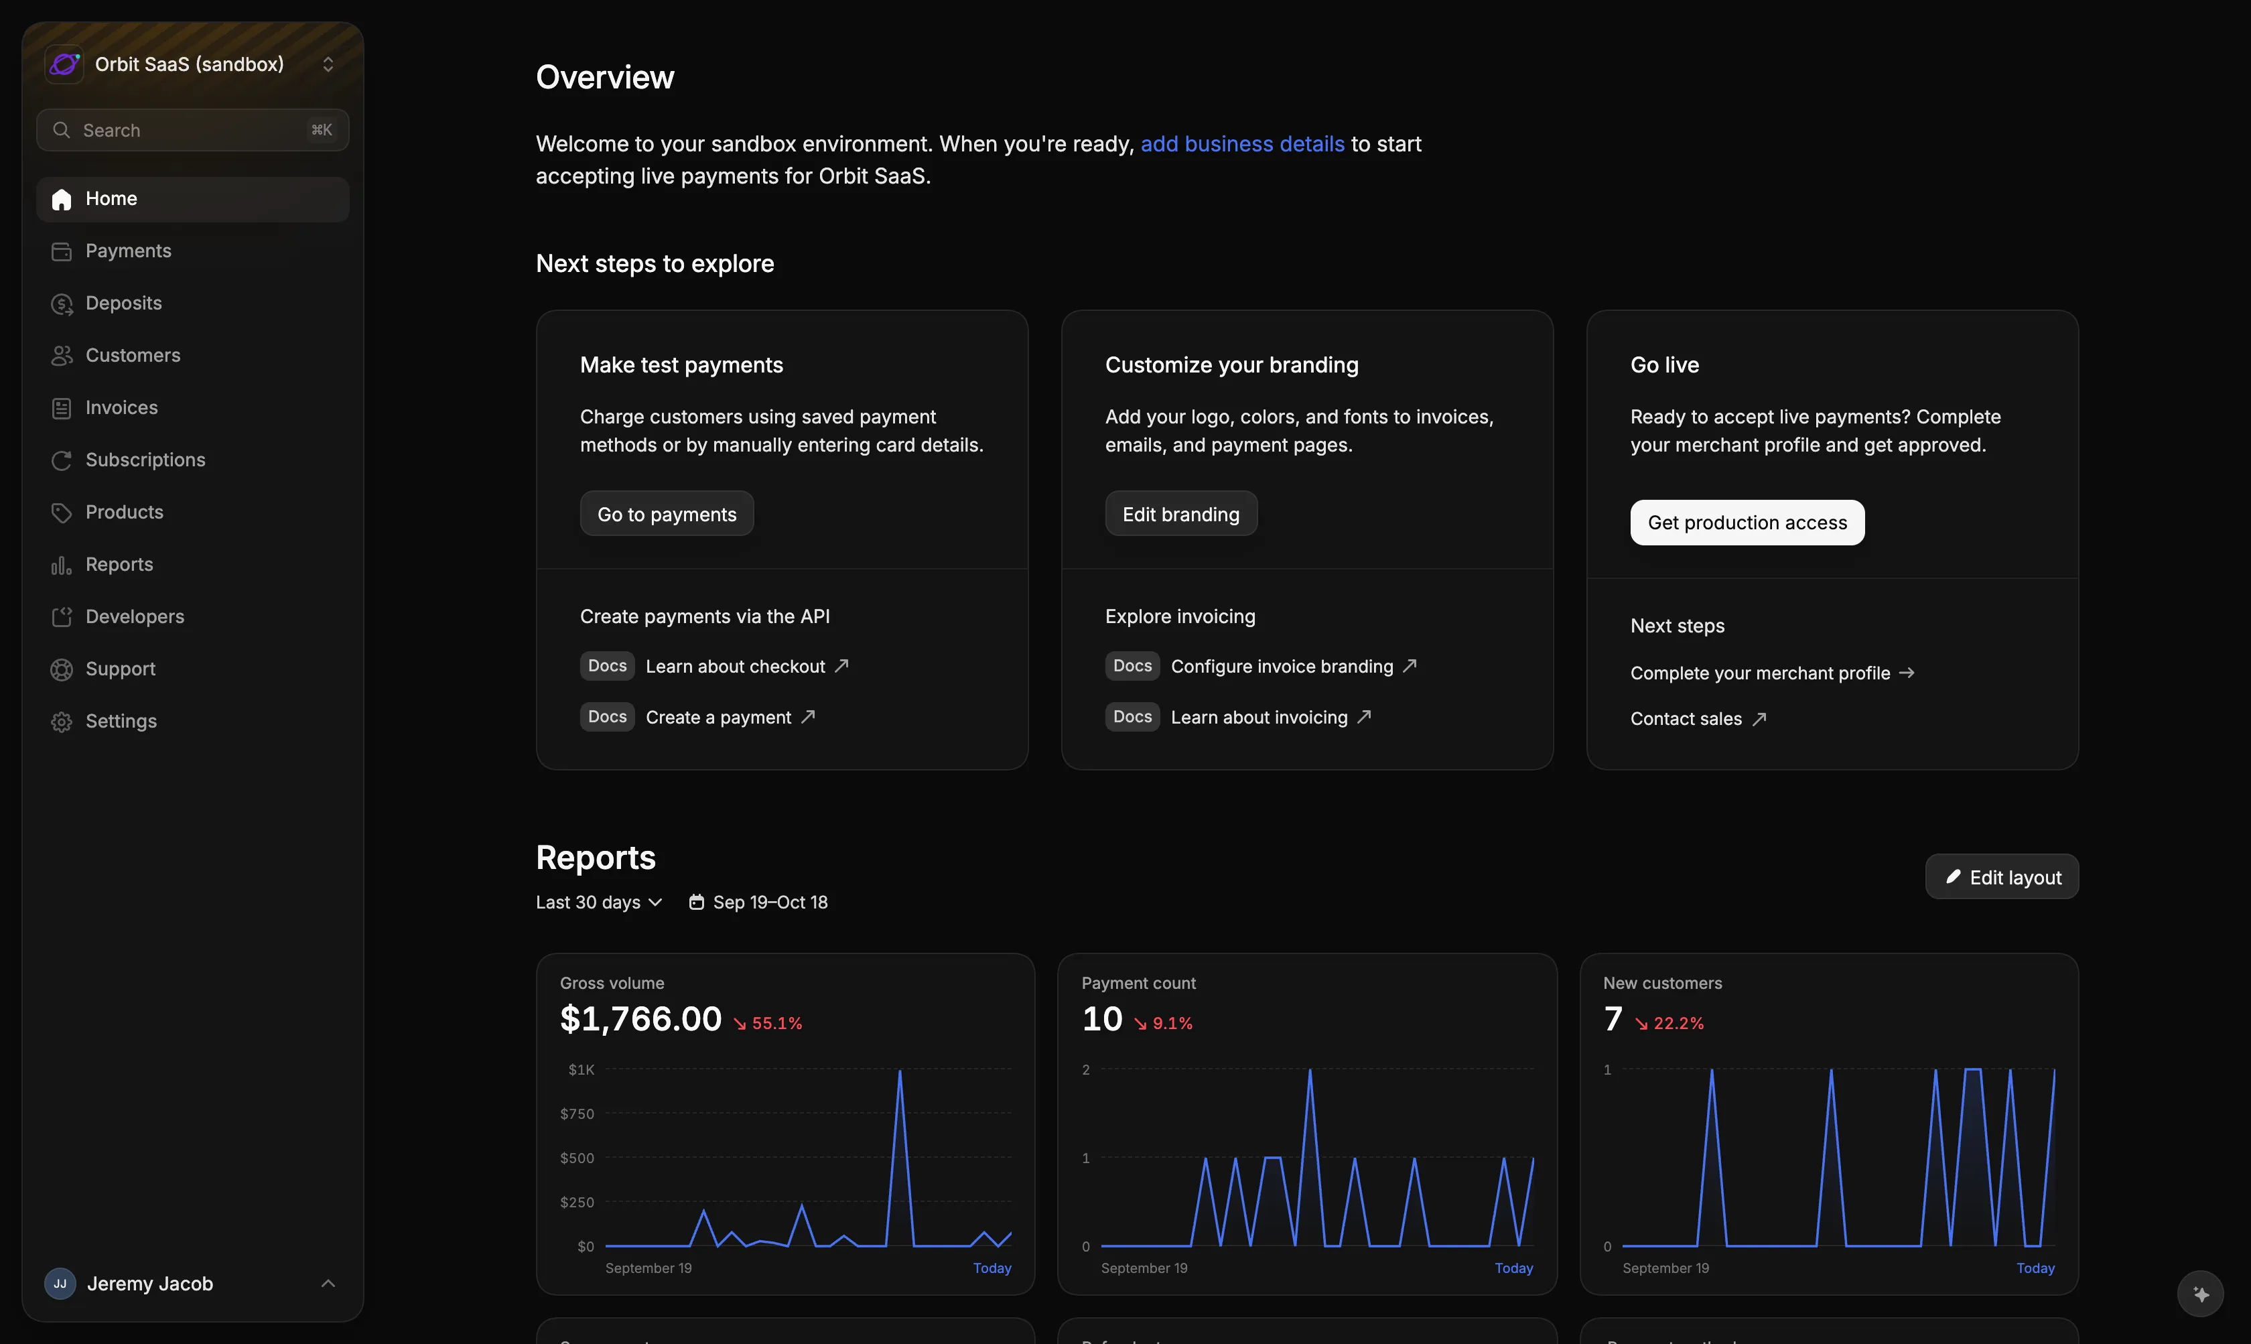
Task: Go to Home in the sidebar
Action: (x=192, y=199)
